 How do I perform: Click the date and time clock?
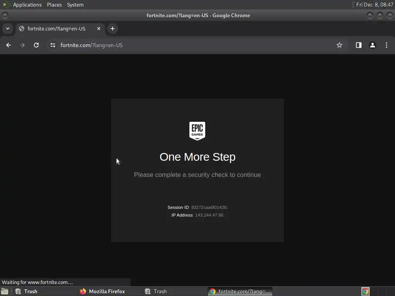(x=375, y=5)
